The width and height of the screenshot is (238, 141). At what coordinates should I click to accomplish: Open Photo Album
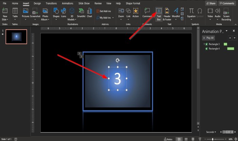pos(45,14)
